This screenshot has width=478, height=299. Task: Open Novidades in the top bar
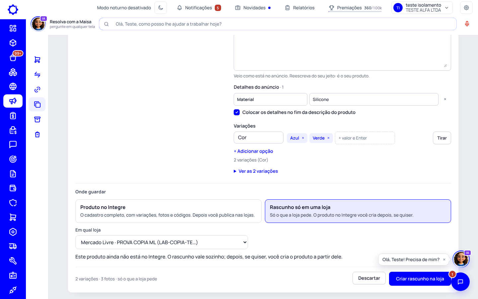(253, 8)
